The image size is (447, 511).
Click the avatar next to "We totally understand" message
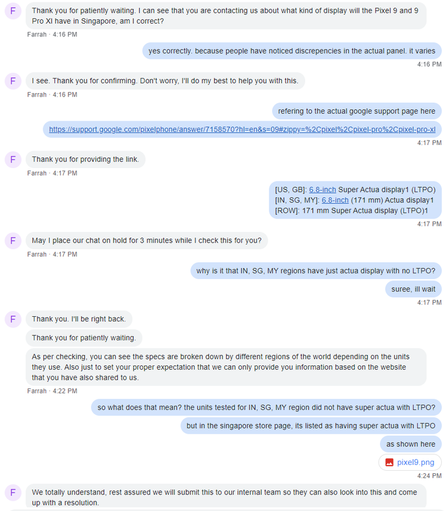13,492
